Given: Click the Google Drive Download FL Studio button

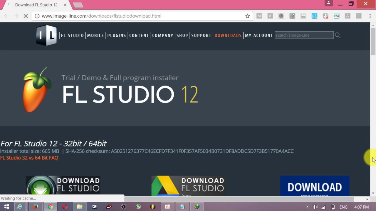Looking at the screenshot, I should coord(188,186).
